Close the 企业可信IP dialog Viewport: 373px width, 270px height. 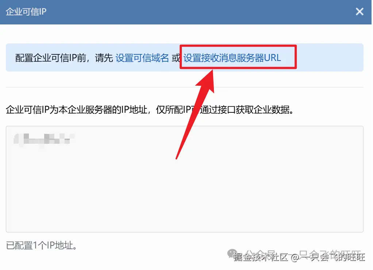tap(359, 11)
